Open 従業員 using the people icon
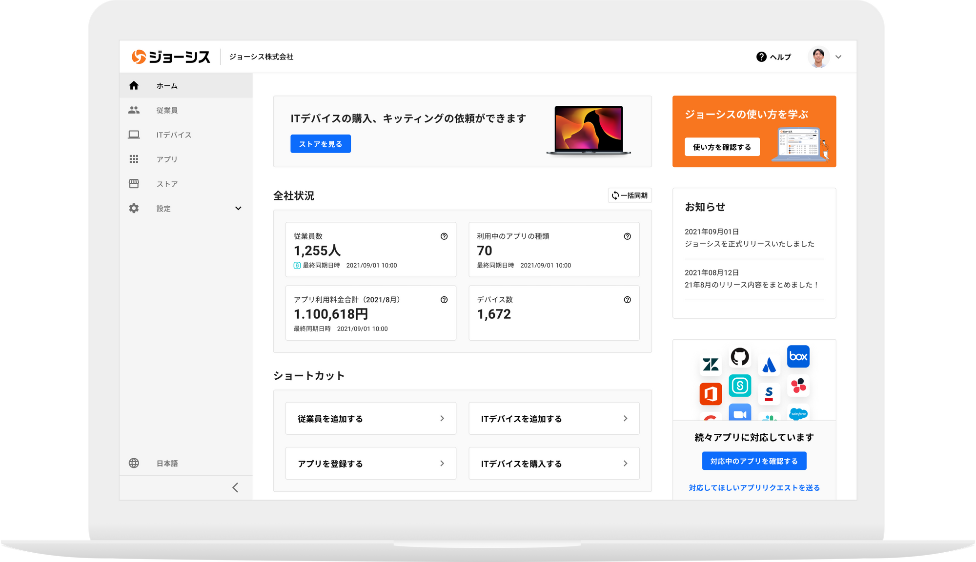976x562 pixels. point(134,110)
